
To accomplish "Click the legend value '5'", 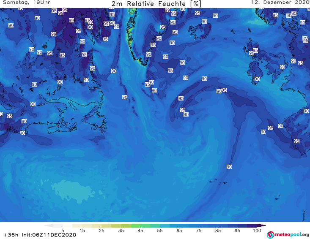I will tap(63, 231).
